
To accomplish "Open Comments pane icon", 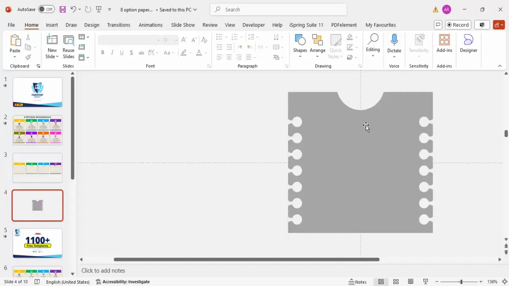I will (x=438, y=25).
